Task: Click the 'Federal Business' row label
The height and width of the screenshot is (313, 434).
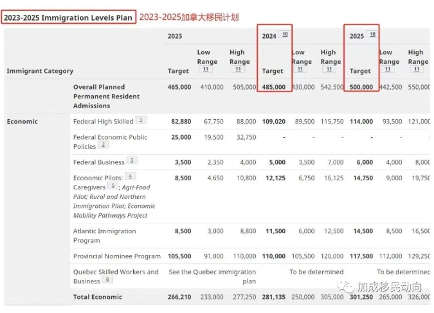Action: point(99,162)
